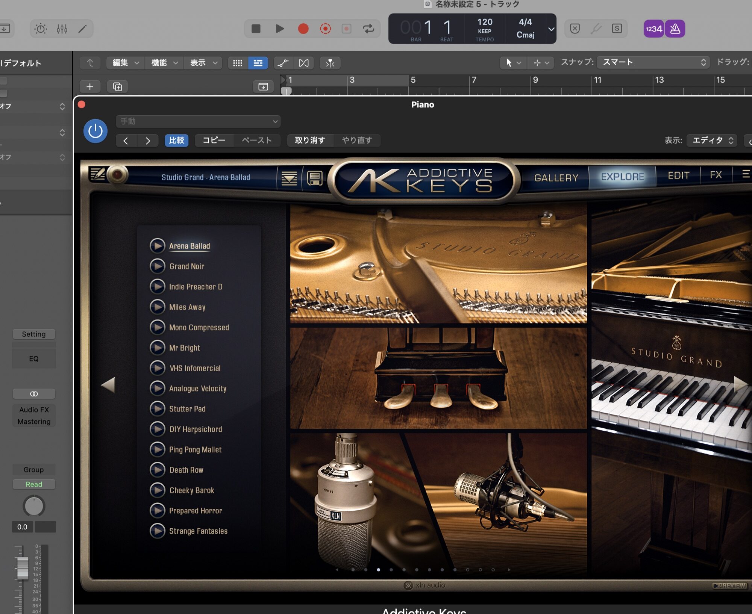Expand the LCD display mode chevron
This screenshot has width=752, height=614.
(x=551, y=29)
